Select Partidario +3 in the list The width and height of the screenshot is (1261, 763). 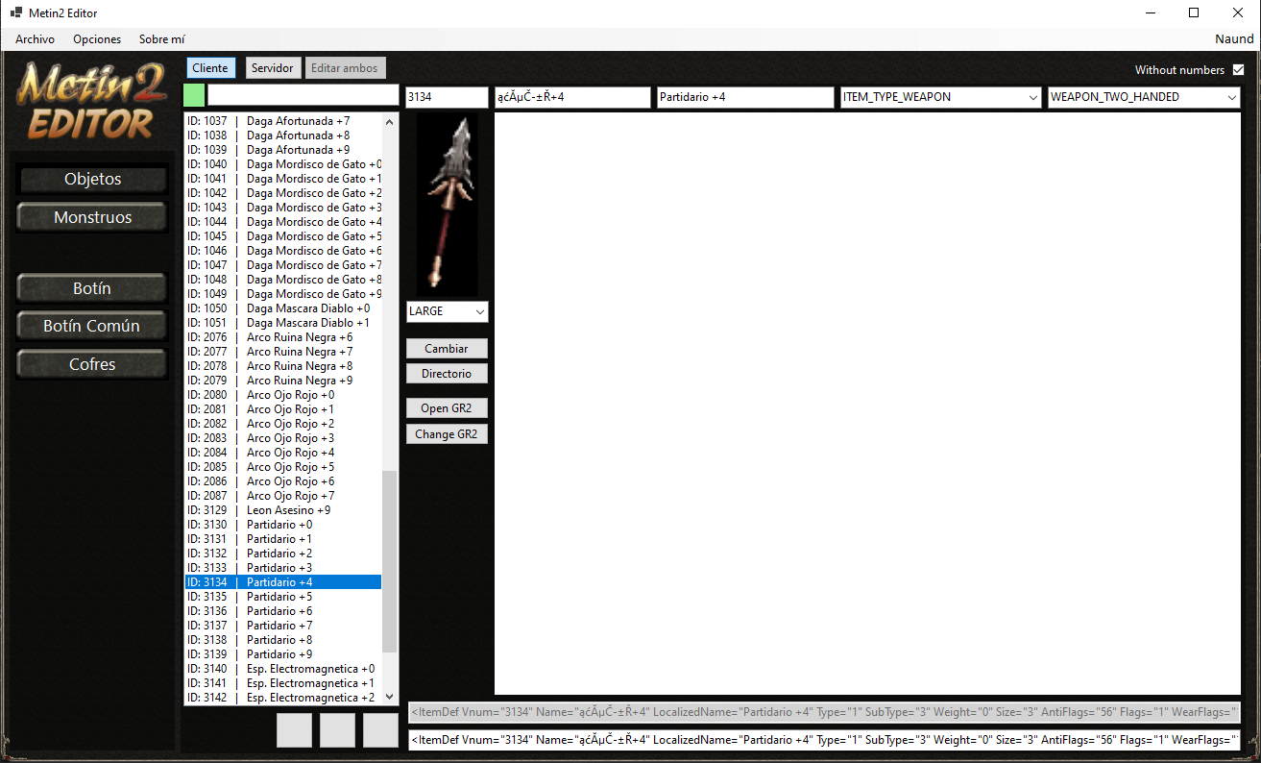(x=283, y=568)
